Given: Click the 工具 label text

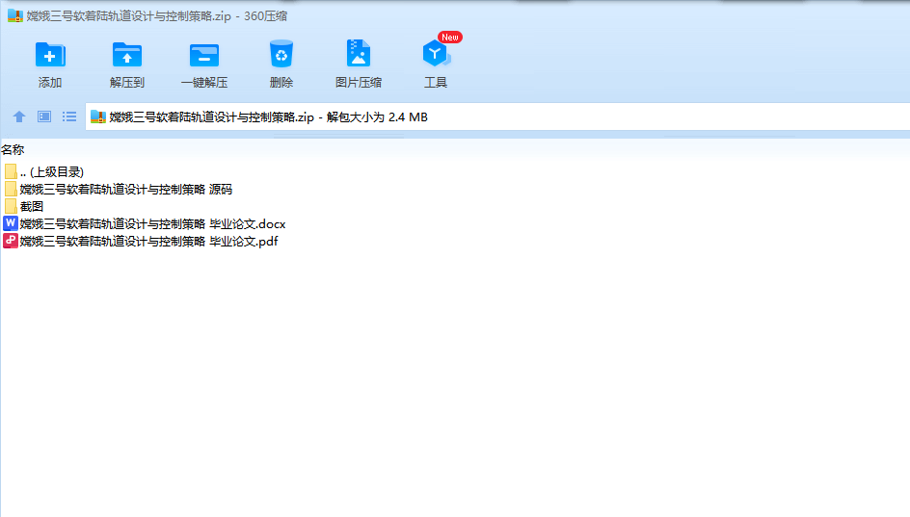Looking at the screenshot, I should (x=436, y=82).
